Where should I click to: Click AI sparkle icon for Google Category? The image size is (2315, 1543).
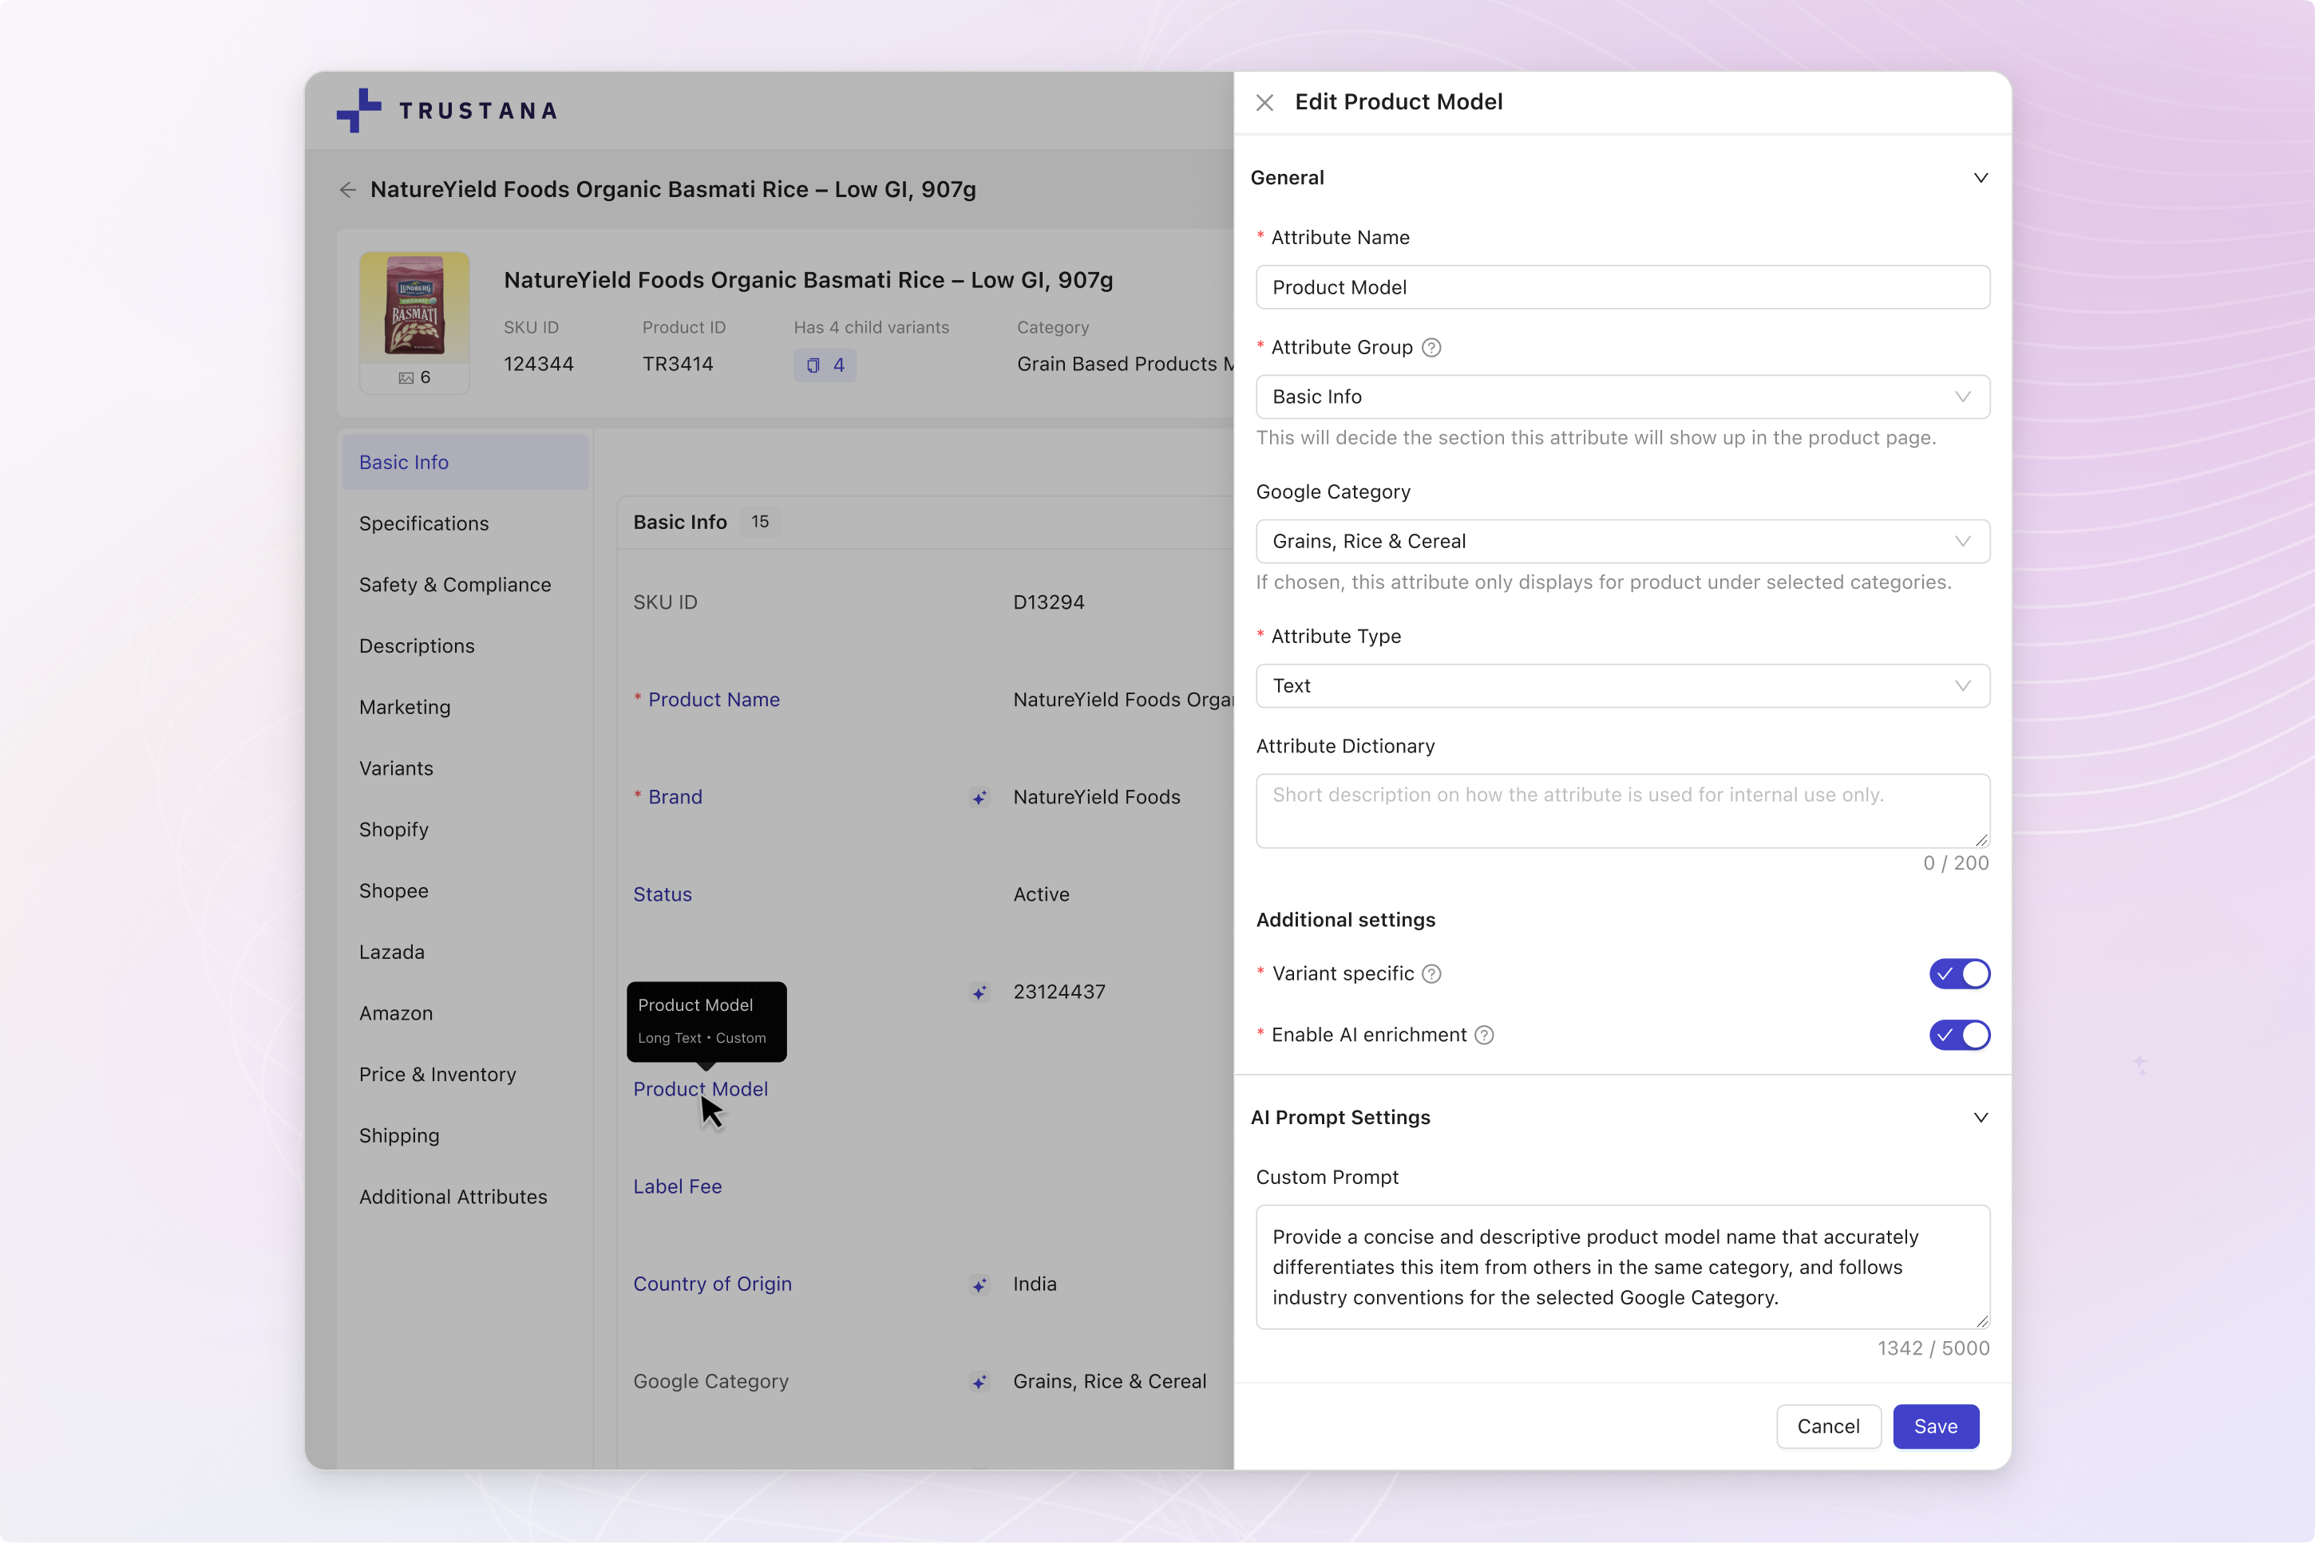pos(979,1382)
